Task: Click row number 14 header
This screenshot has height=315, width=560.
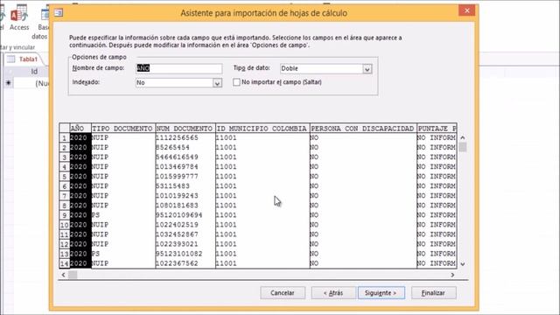Action: 64,263
